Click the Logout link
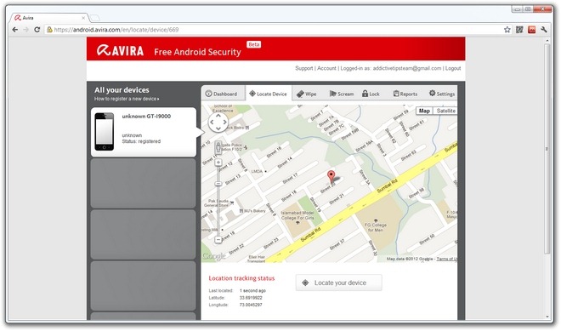 (x=453, y=68)
